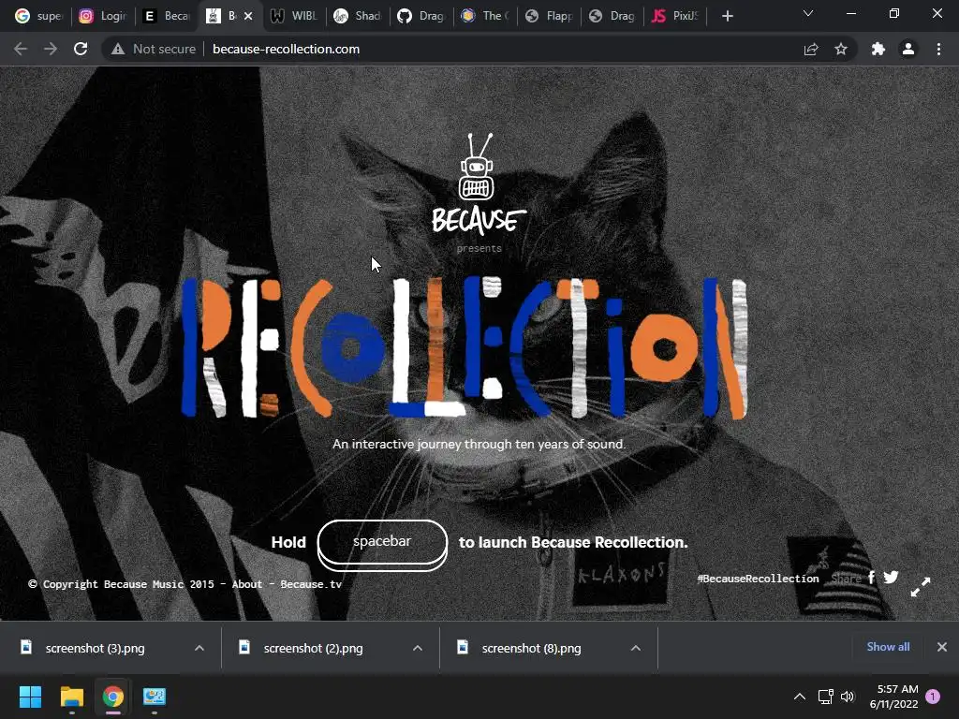Open downloaded screenshot (2).png
This screenshot has width=959, height=719.
point(313,648)
